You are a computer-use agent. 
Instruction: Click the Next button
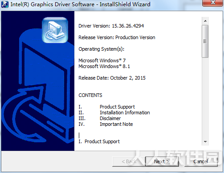(x=162, y=161)
